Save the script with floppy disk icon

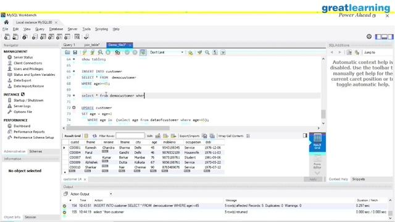pyautogui.click(x=75, y=52)
